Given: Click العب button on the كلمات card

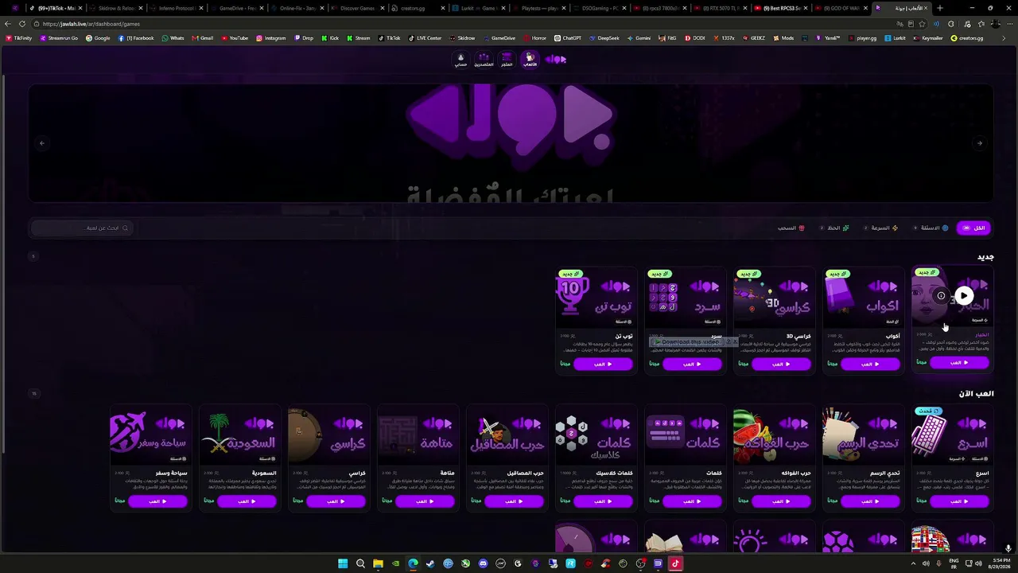Looking at the screenshot, I should (x=692, y=501).
